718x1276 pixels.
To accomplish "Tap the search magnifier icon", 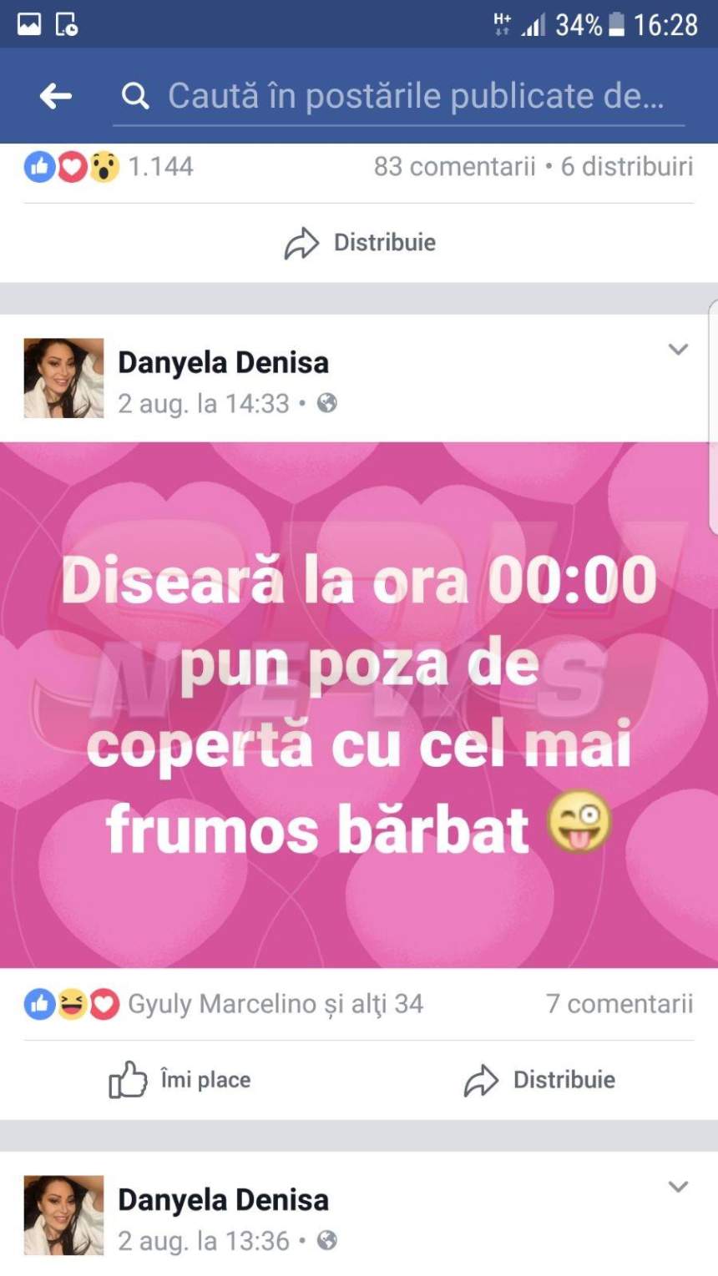I will [x=135, y=96].
